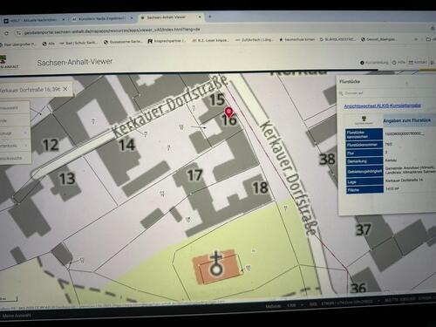Click house number 13 on the map

(67, 179)
